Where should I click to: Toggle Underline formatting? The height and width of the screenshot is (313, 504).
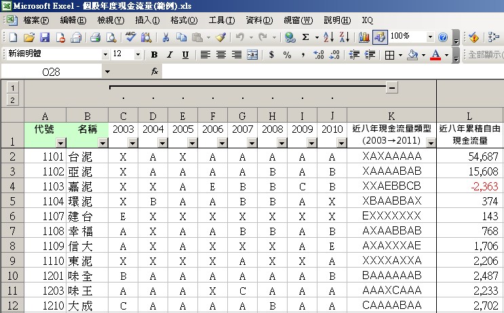coord(185,55)
